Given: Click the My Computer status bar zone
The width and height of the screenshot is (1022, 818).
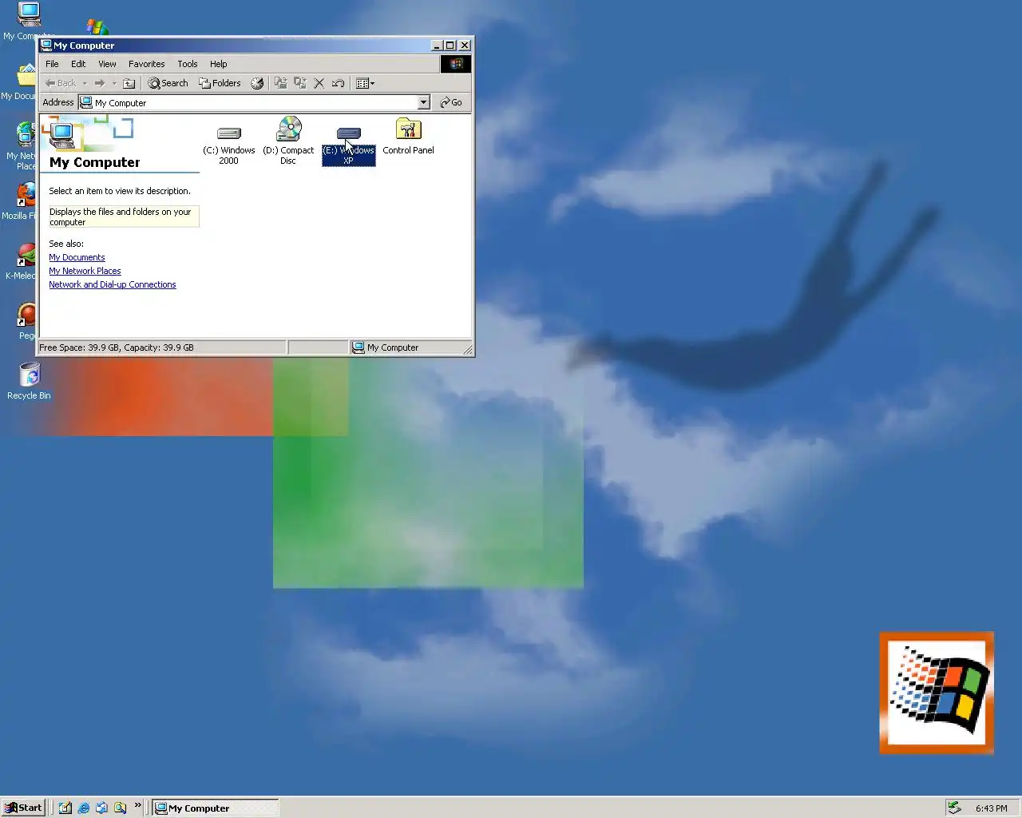Looking at the screenshot, I should point(410,347).
